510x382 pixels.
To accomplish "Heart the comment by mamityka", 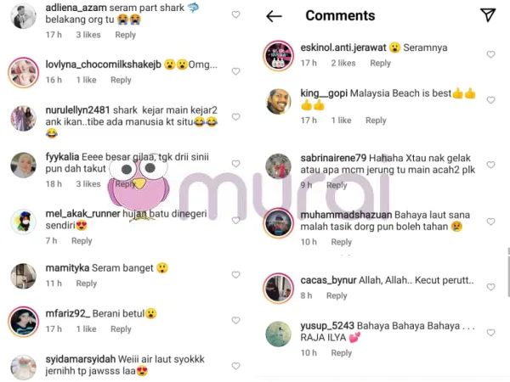I will 235,275.
